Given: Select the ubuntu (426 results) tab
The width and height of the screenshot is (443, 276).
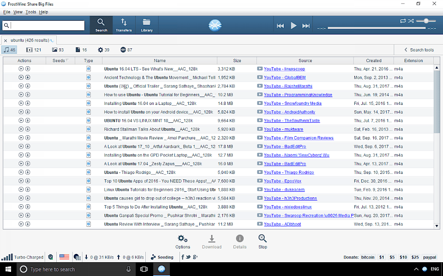Looking at the screenshot, I should click(x=30, y=40).
